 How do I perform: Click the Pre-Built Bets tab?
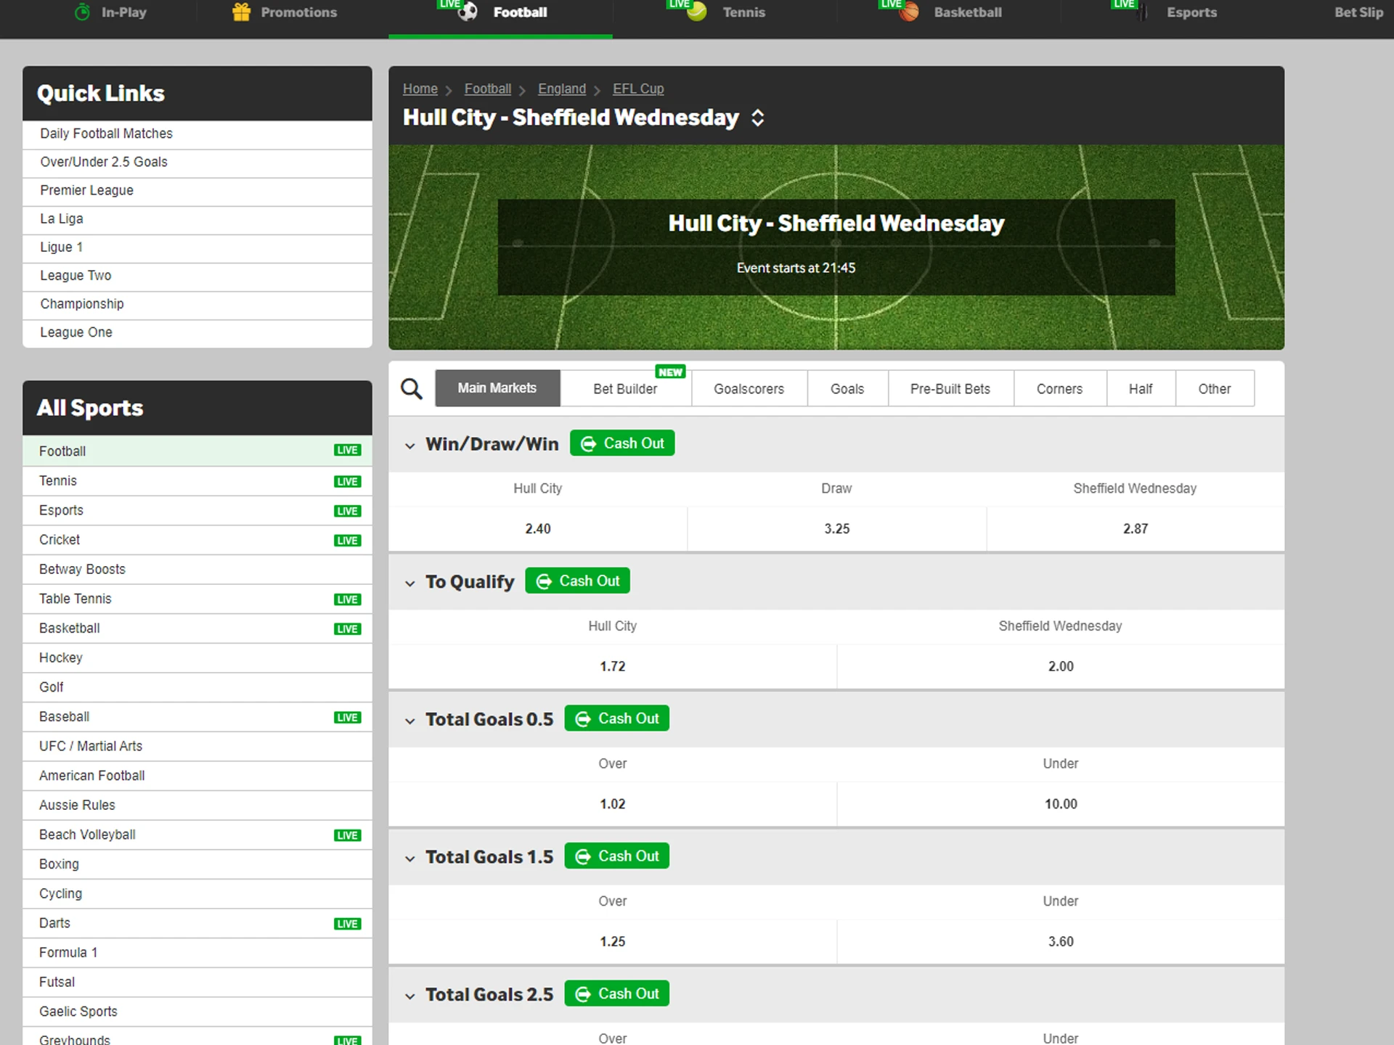click(948, 388)
